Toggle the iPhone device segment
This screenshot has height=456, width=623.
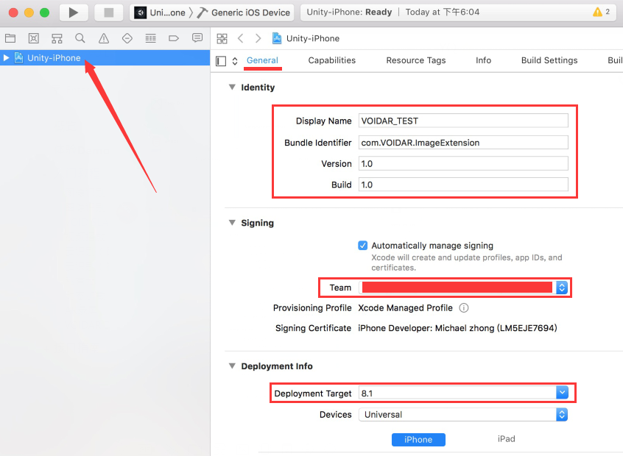tap(418, 439)
